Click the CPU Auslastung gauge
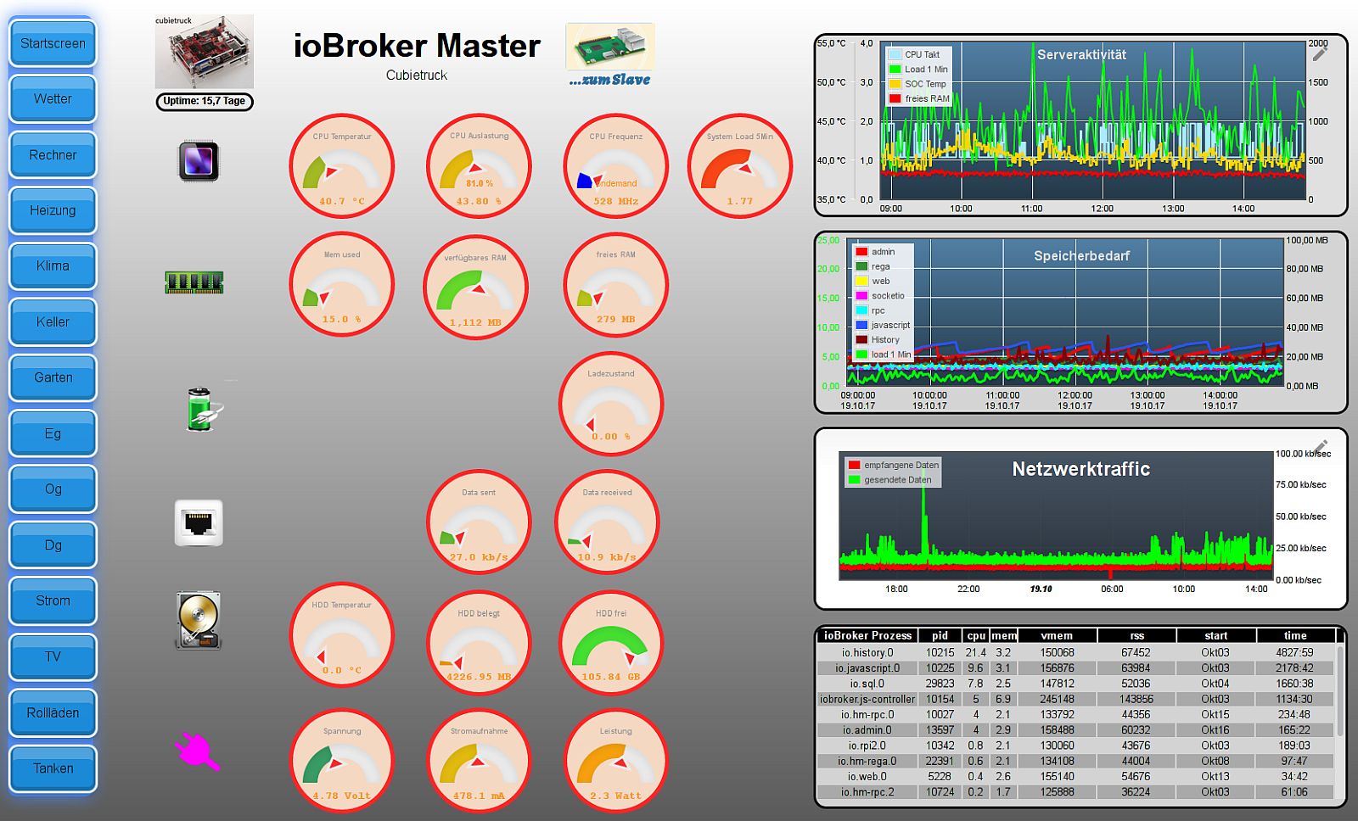 tap(479, 166)
